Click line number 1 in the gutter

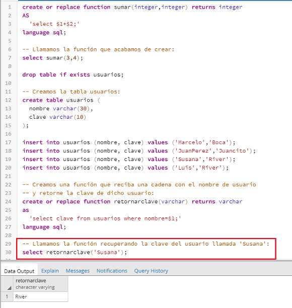click(10, 7)
